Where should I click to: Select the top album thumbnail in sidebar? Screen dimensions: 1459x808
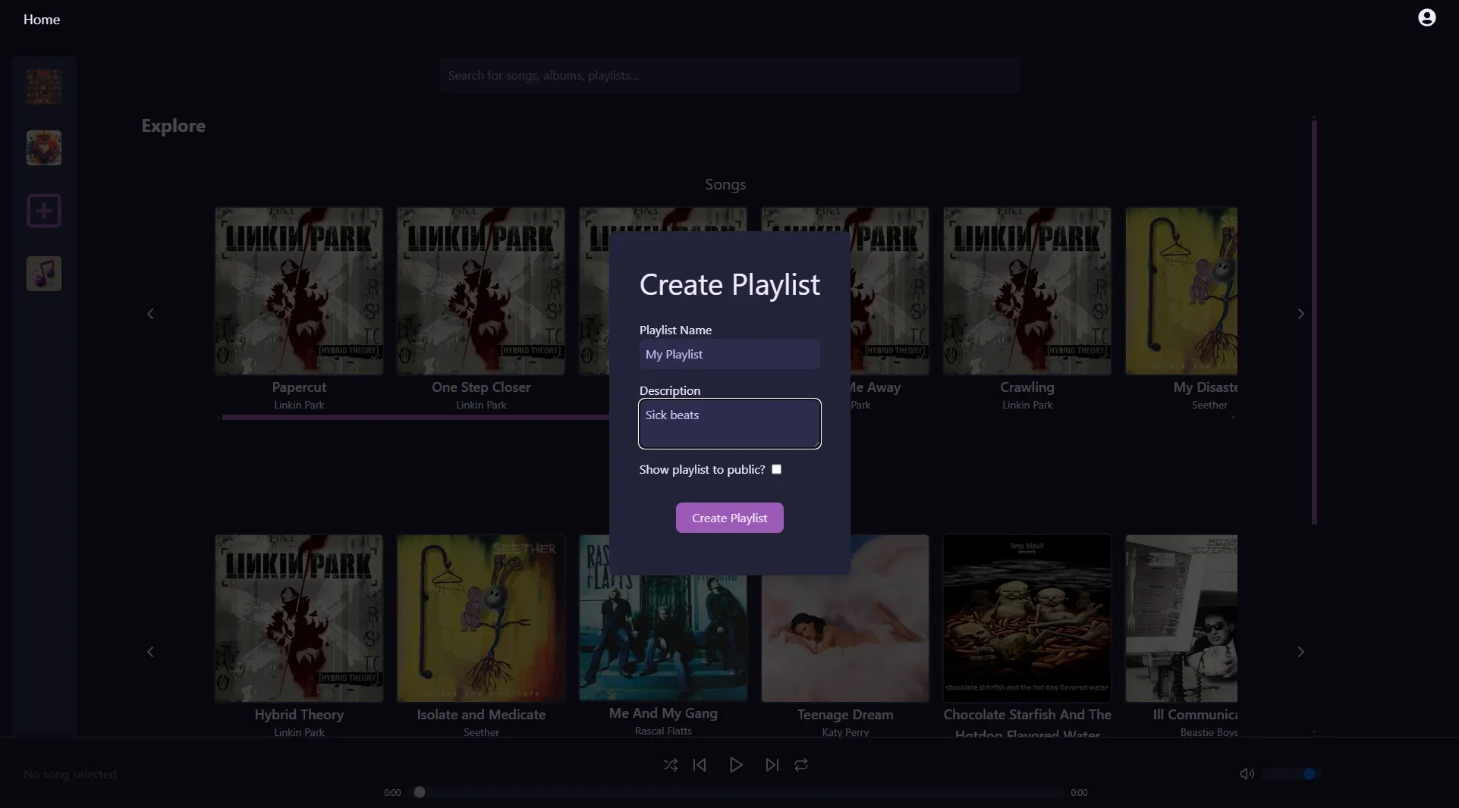(x=43, y=86)
